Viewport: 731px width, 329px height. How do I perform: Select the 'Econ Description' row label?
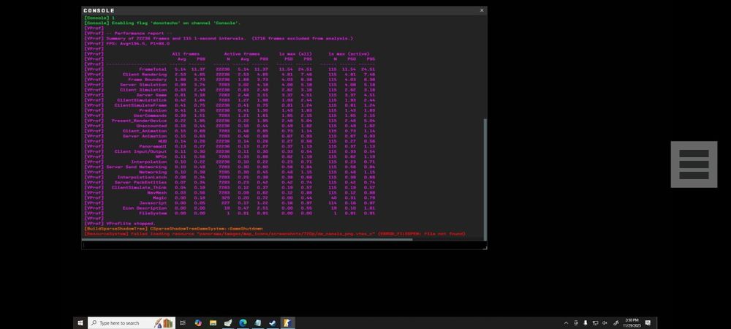pos(145,208)
